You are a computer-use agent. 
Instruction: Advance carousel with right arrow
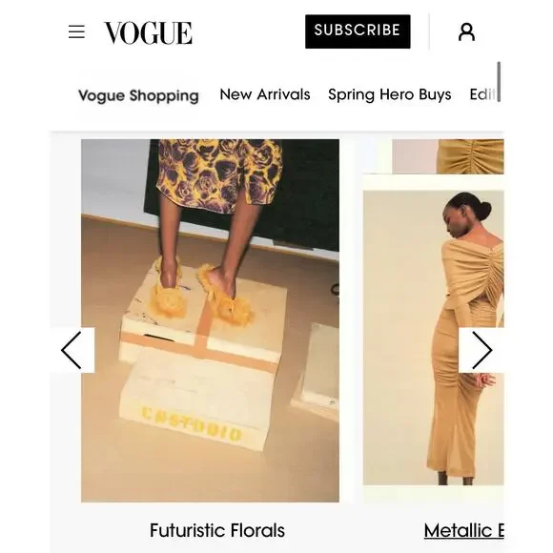[481, 350]
